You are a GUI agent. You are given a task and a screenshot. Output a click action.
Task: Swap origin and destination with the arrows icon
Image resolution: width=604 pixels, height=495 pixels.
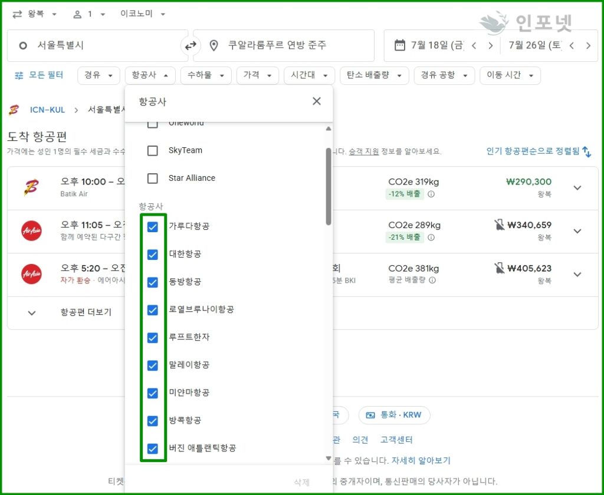click(191, 46)
